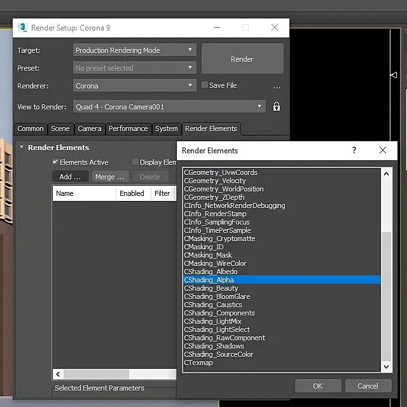Click the Name column header
Image resolution: width=407 pixels, height=407 pixels.
pos(84,193)
